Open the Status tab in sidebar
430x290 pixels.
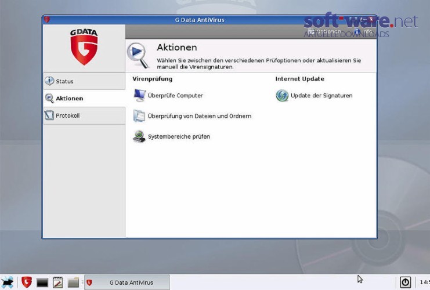coord(84,81)
